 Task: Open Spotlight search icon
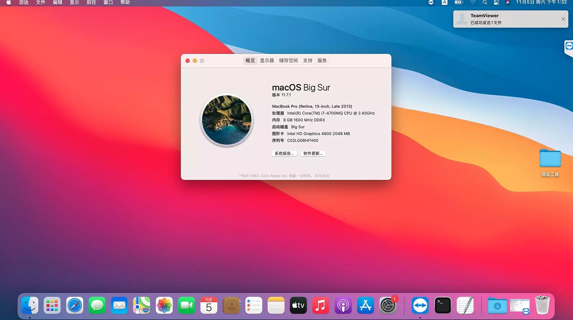coord(485,3)
